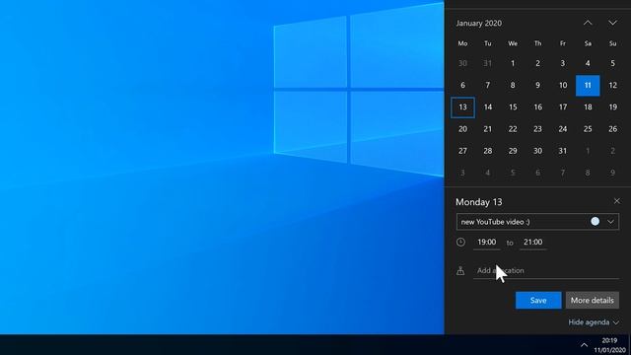
Task: Select January 1 in the calendar
Action: [x=513, y=63]
